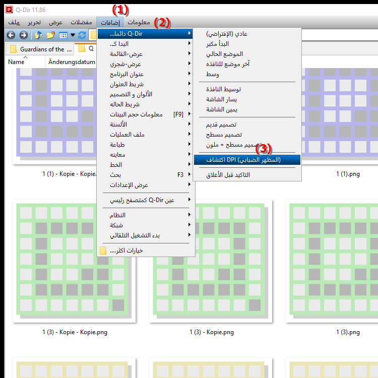Open the معلومات menu
This screenshot has height=378, width=378.
coord(139,22)
